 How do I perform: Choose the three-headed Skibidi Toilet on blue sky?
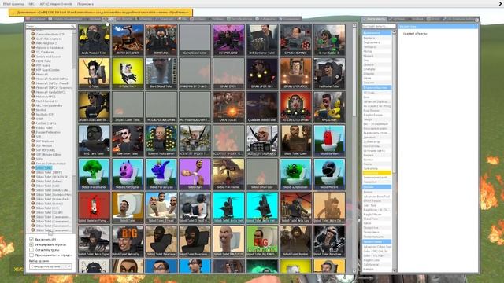(161, 208)
